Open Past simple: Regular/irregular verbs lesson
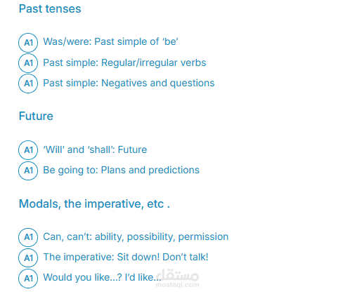Screen dimensions: 355x294 (124, 62)
